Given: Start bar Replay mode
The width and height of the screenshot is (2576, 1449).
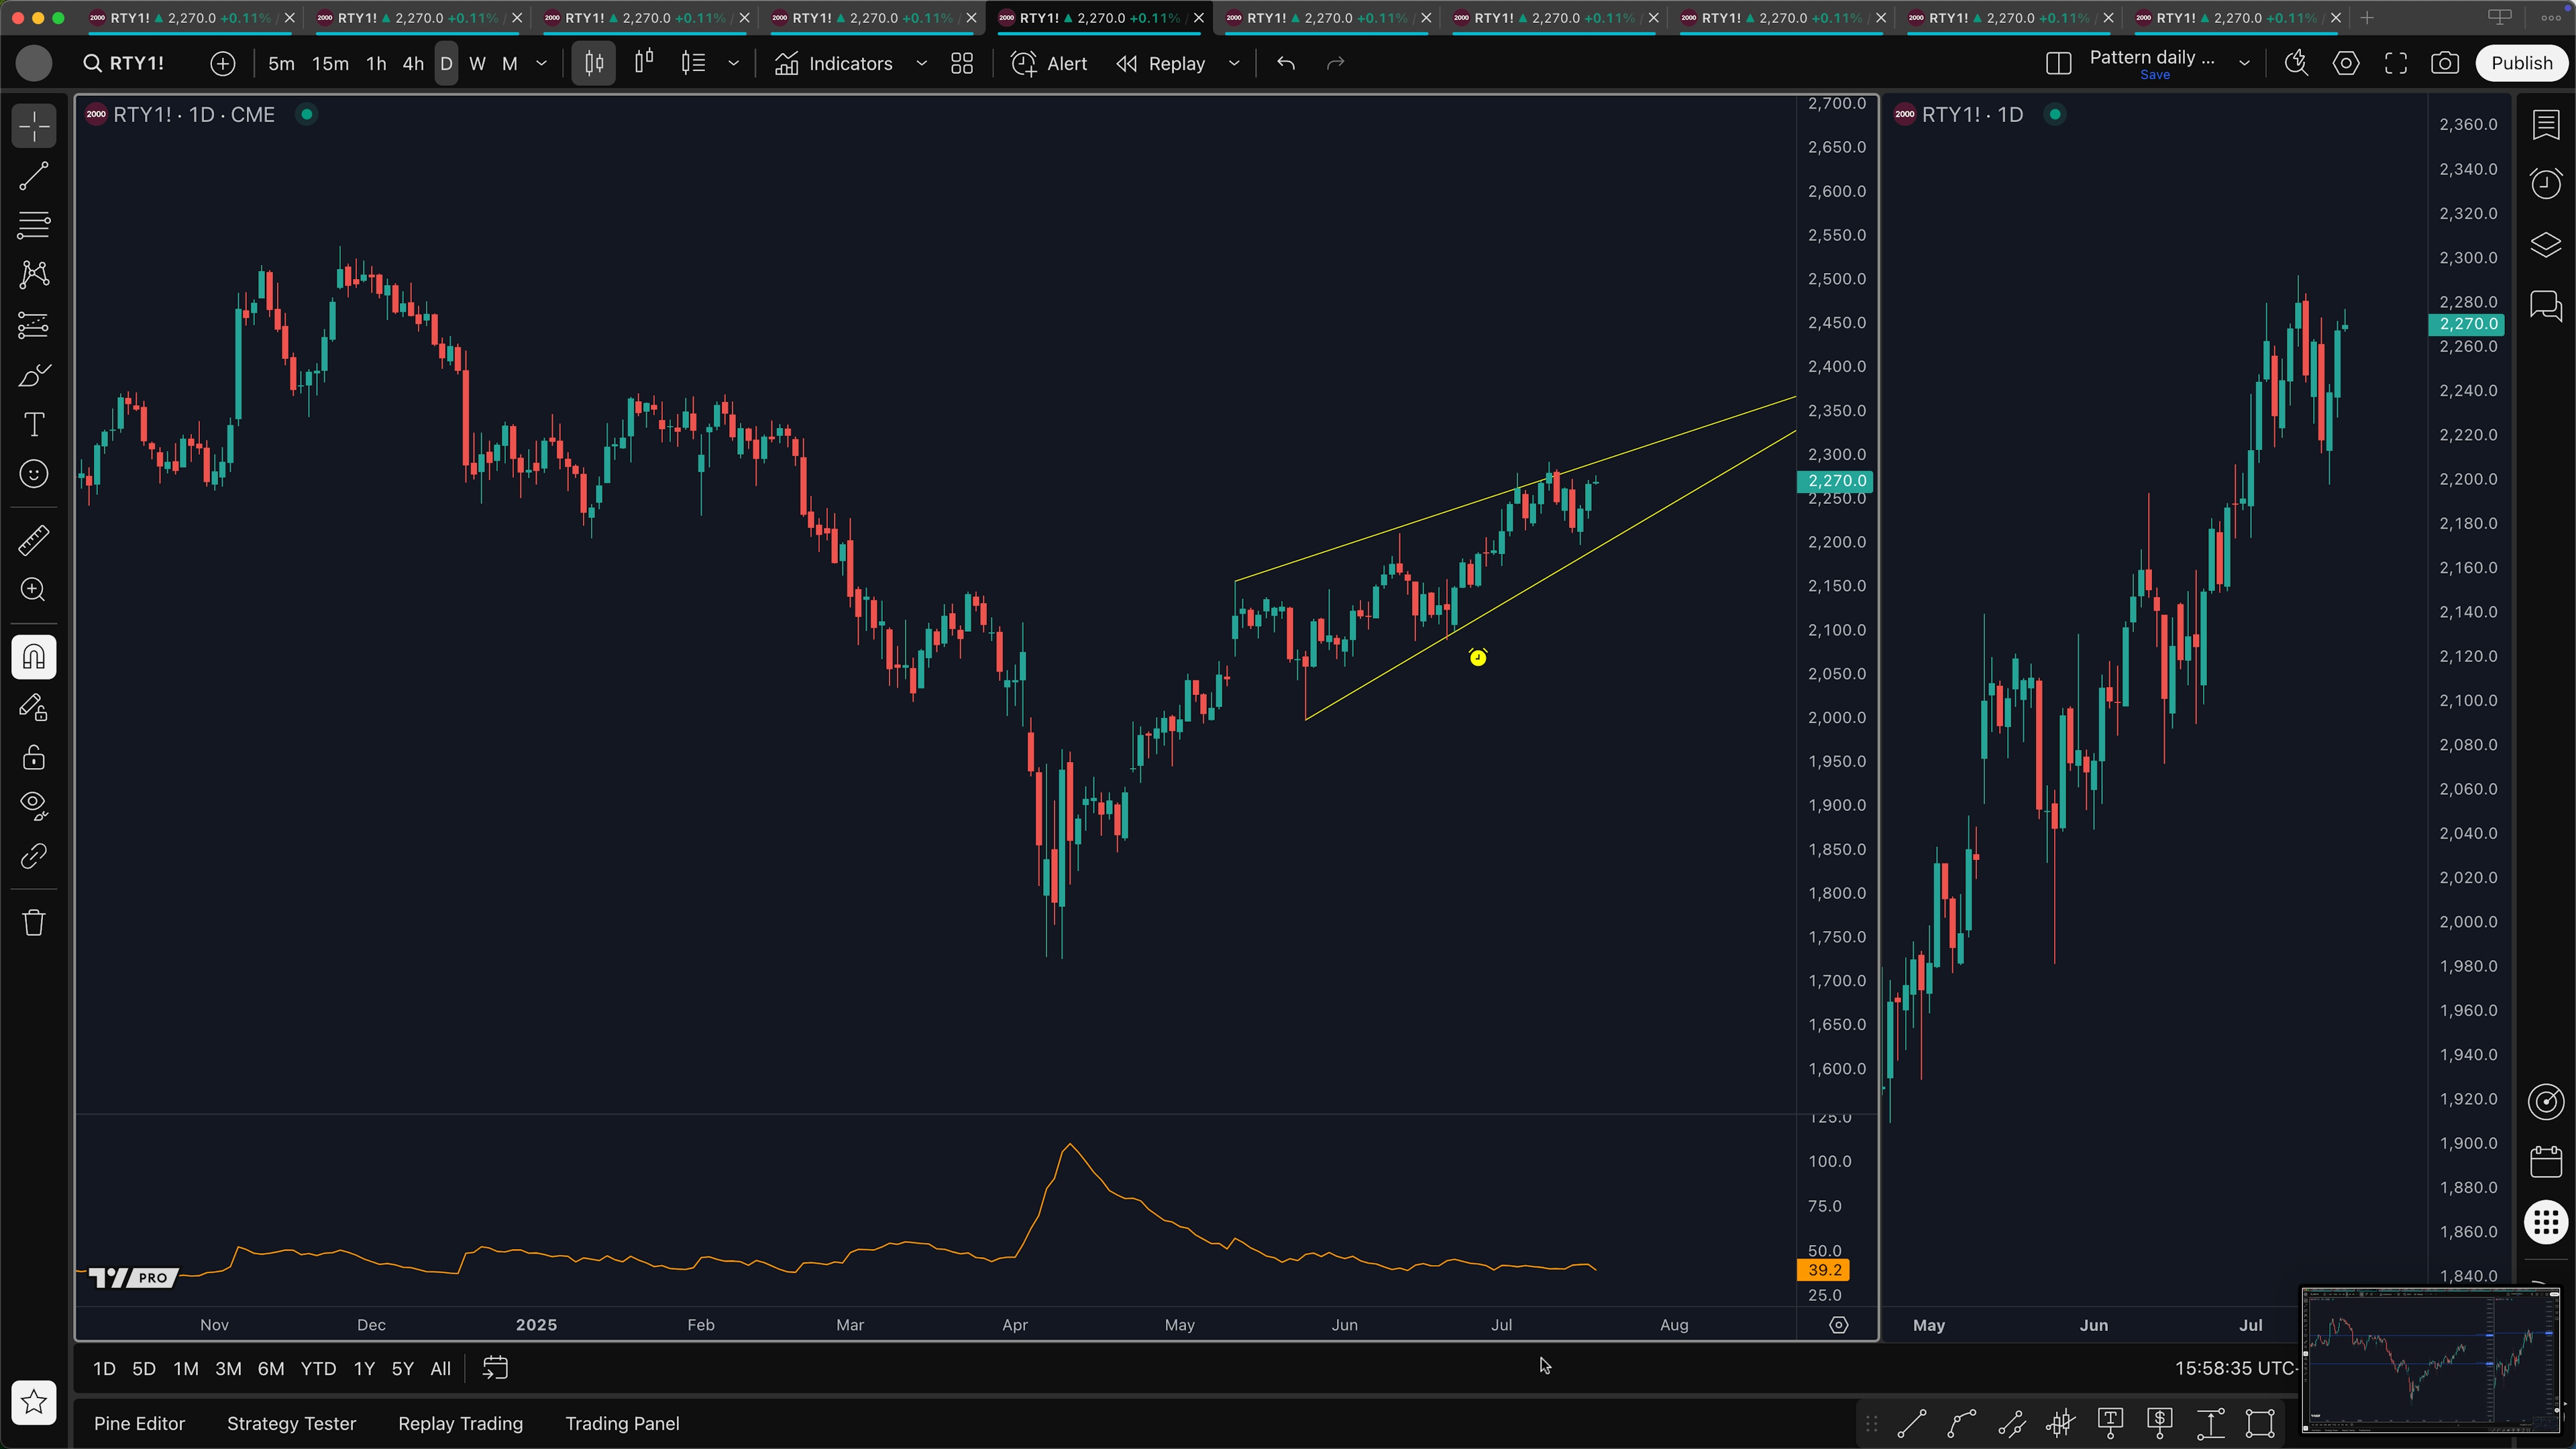Looking at the screenshot, I should coord(1161,63).
